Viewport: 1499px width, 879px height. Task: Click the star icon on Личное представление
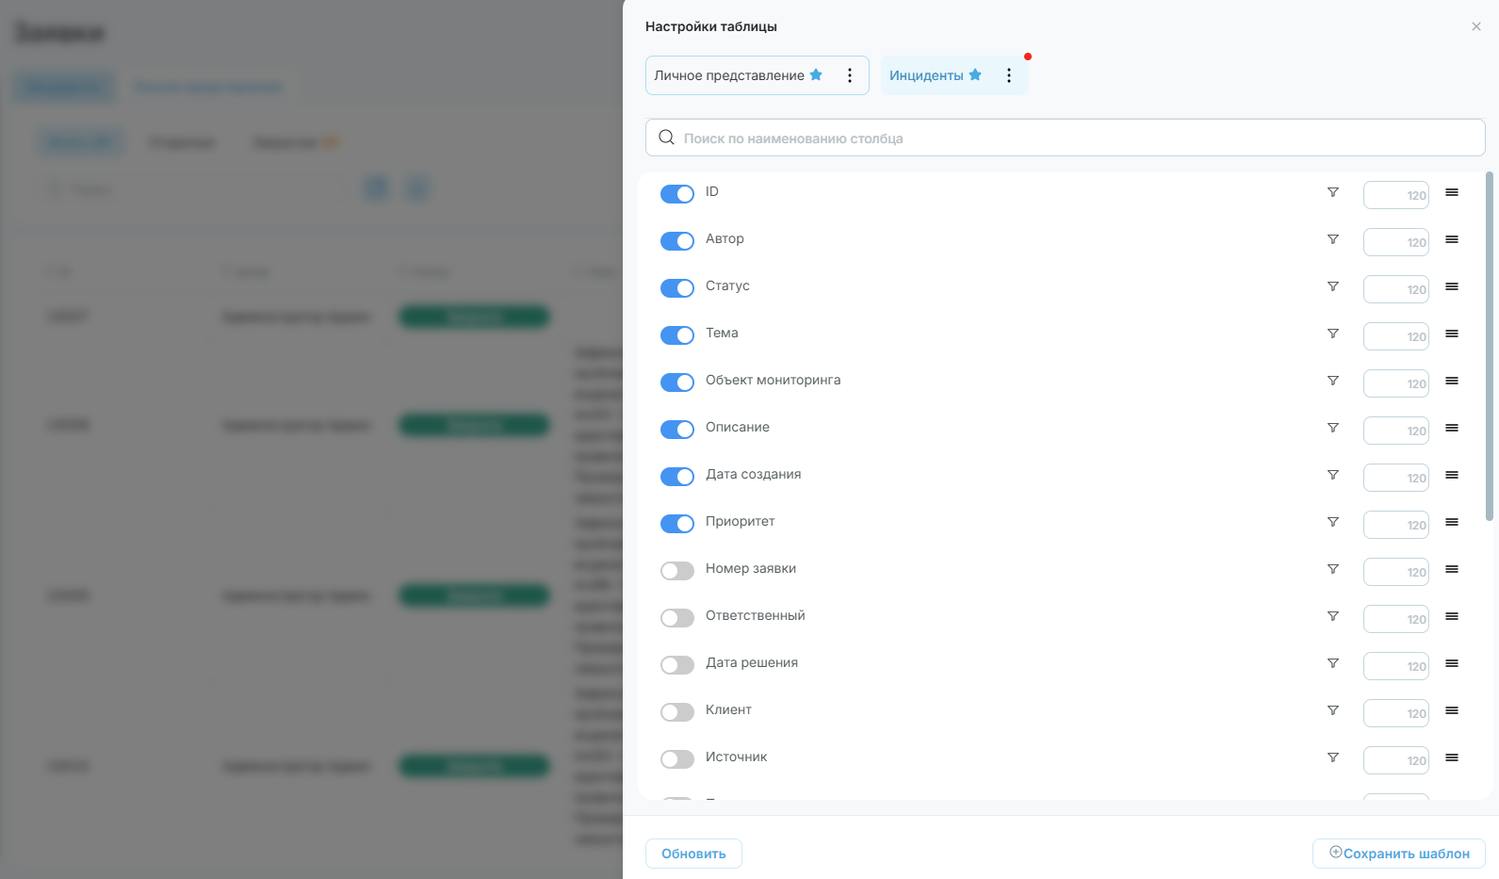tap(816, 74)
